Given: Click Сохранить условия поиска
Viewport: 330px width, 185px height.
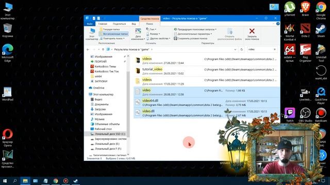Looking at the screenshot, I should 190,39.
